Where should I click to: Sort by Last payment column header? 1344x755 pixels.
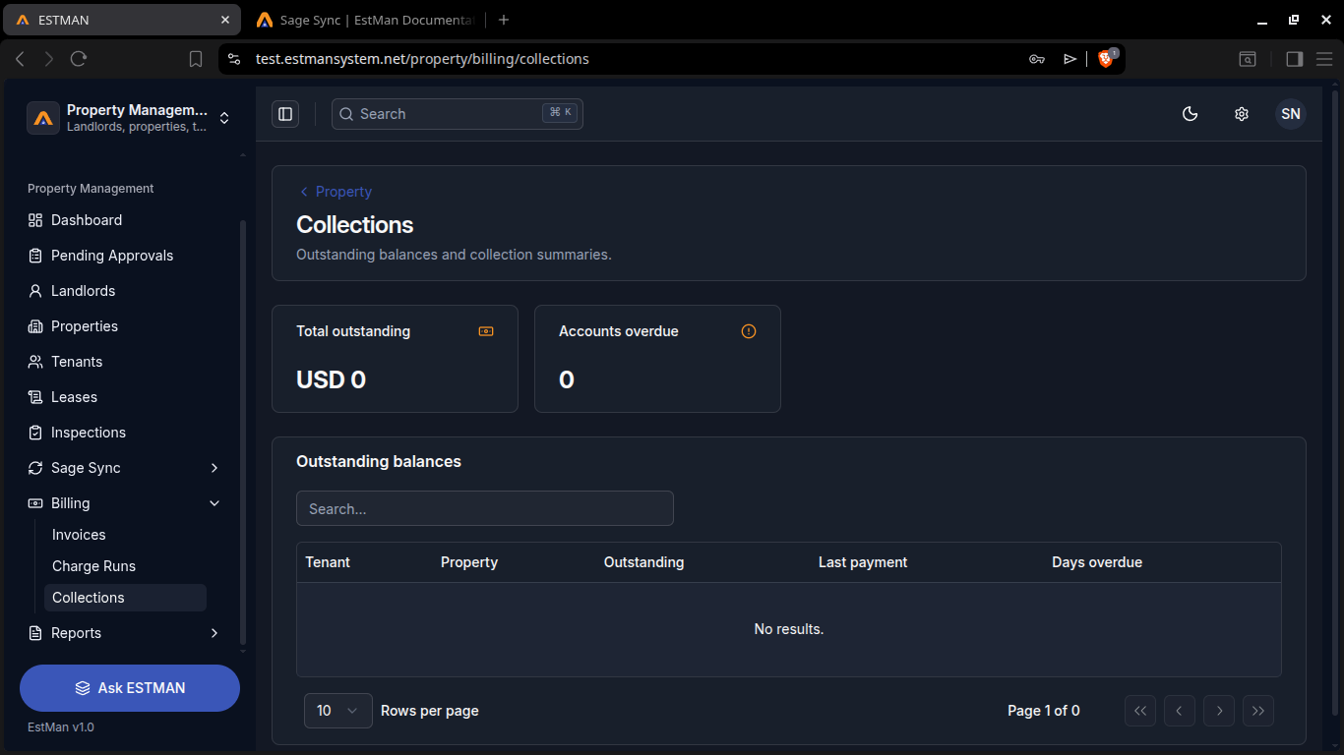point(863,562)
